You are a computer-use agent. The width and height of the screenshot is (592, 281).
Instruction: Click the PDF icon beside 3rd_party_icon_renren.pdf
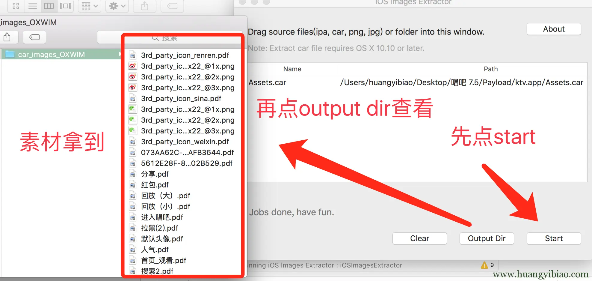[132, 55]
